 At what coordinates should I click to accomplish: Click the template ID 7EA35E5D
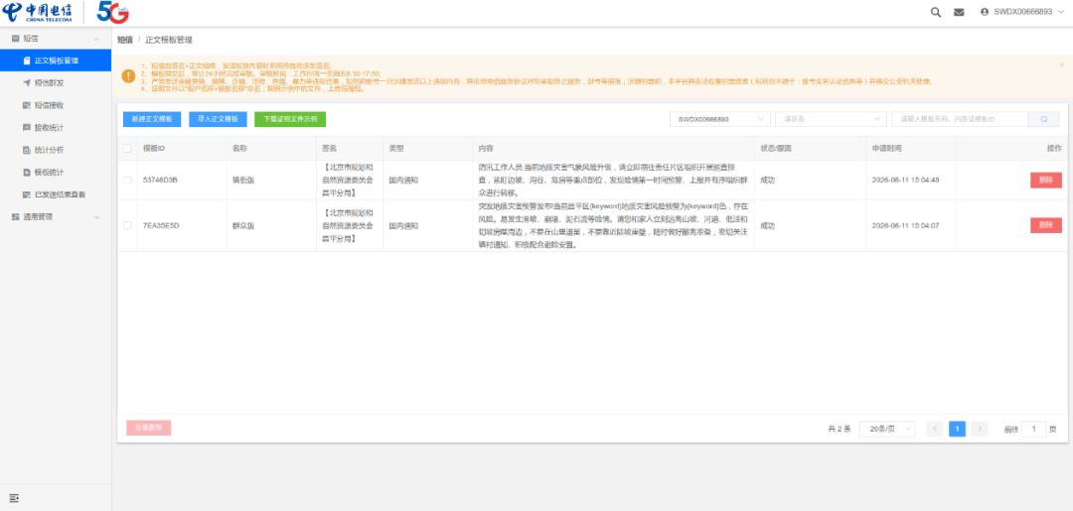(160, 225)
